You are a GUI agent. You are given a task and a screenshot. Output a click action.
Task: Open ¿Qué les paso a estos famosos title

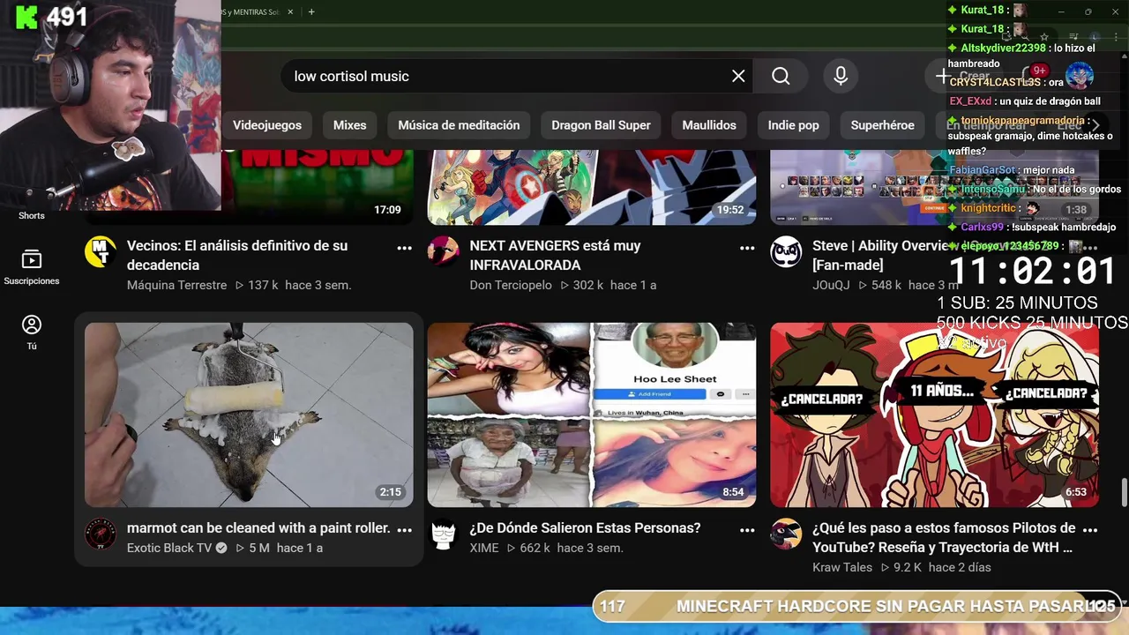[x=944, y=537]
